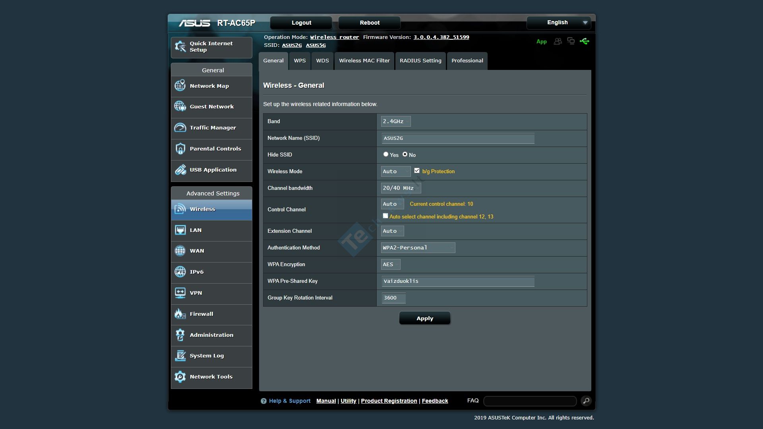Click the WPA Pre-Shared Key field

(x=457, y=281)
